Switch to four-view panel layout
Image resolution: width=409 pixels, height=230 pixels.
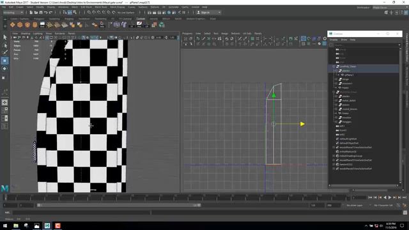pos(4,111)
